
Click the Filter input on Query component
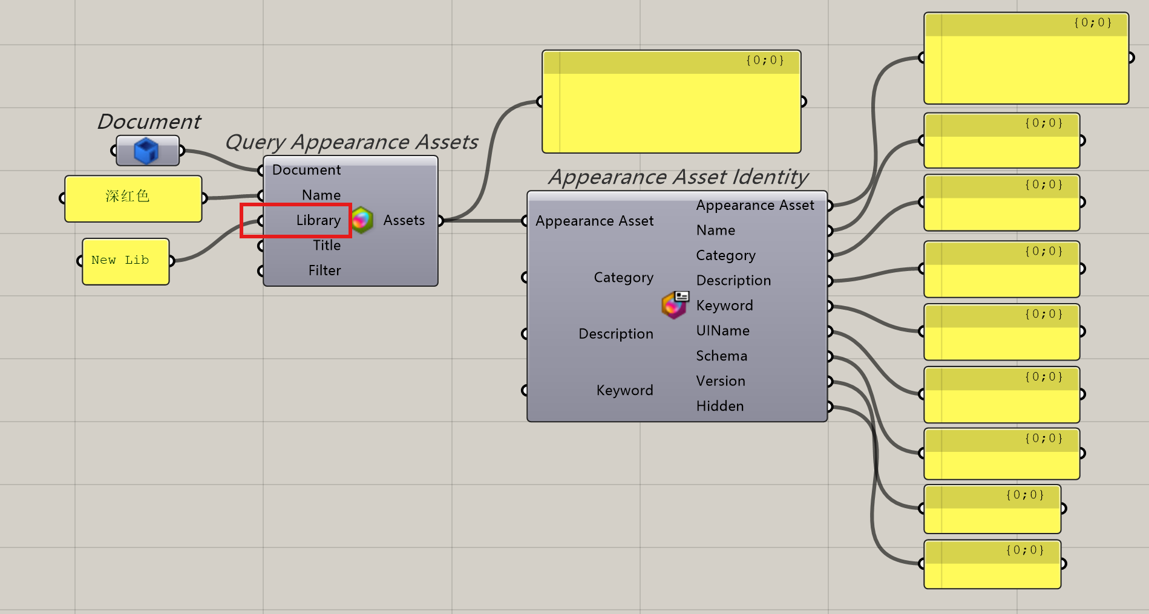click(x=324, y=270)
